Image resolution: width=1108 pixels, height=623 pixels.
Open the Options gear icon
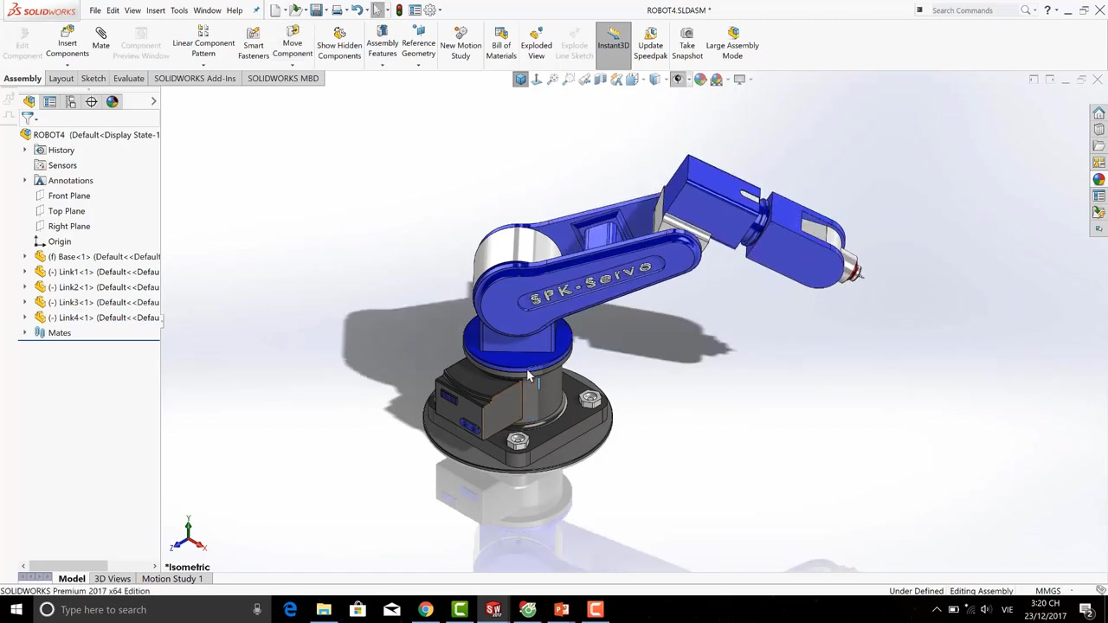[x=429, y=10]
